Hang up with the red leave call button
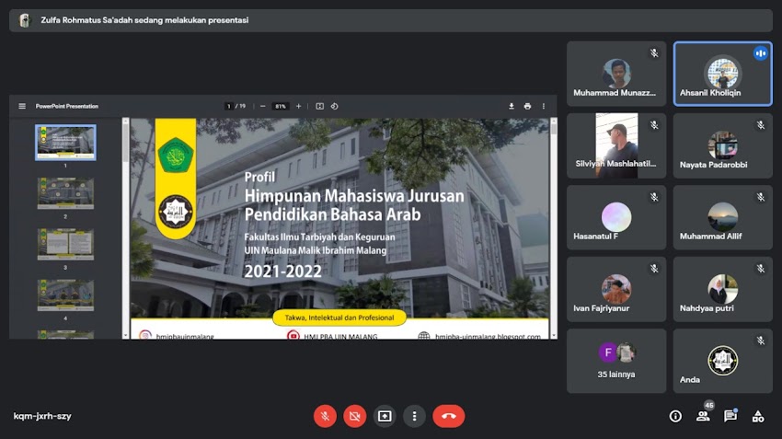782x439 pixels. (449, 416)
